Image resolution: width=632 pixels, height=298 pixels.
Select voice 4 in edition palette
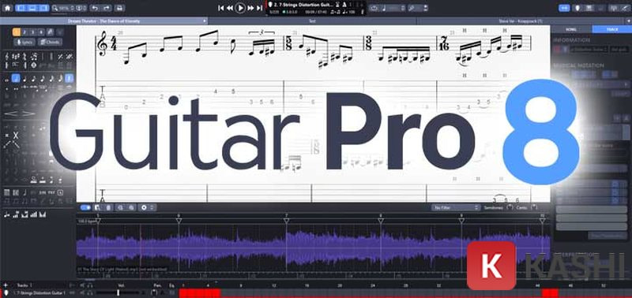coord(41,32)
